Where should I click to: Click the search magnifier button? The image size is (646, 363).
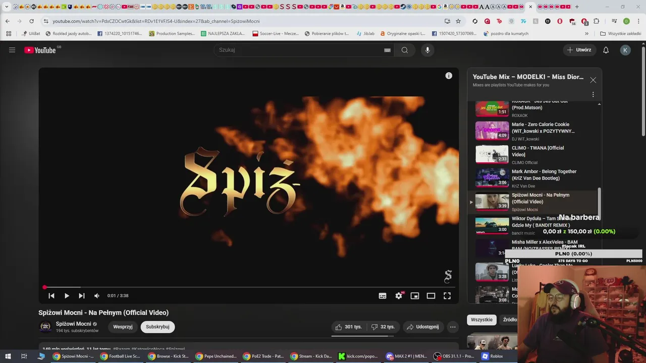404,50
